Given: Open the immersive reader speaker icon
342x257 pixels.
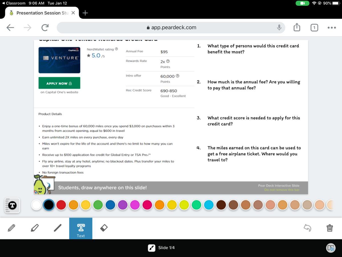Looking at the screenshot, I should point(331,248).
